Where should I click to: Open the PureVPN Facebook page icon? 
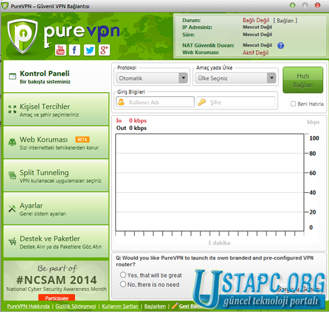click(75, 50)
